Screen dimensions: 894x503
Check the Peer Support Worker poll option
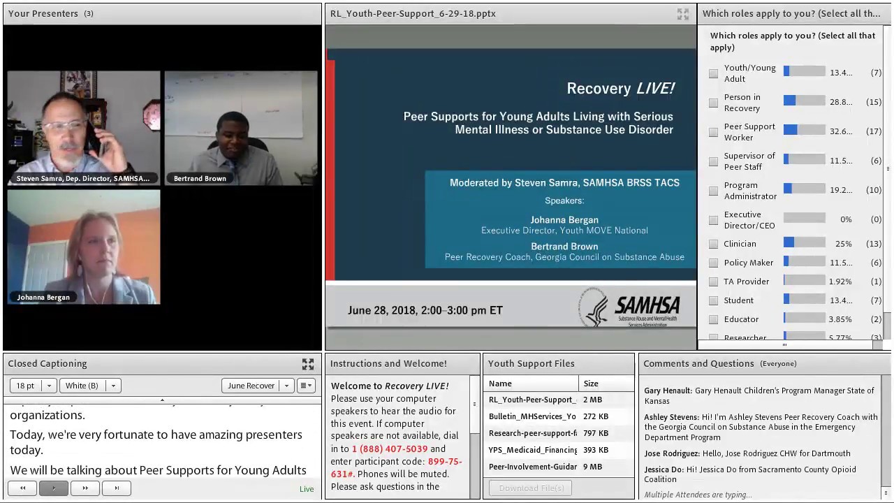(713, 132)
